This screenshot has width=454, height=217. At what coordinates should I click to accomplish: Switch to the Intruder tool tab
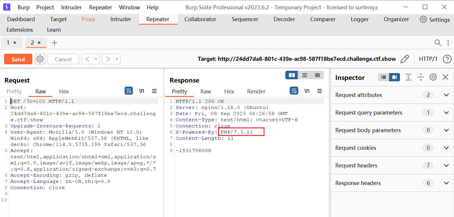120,19
